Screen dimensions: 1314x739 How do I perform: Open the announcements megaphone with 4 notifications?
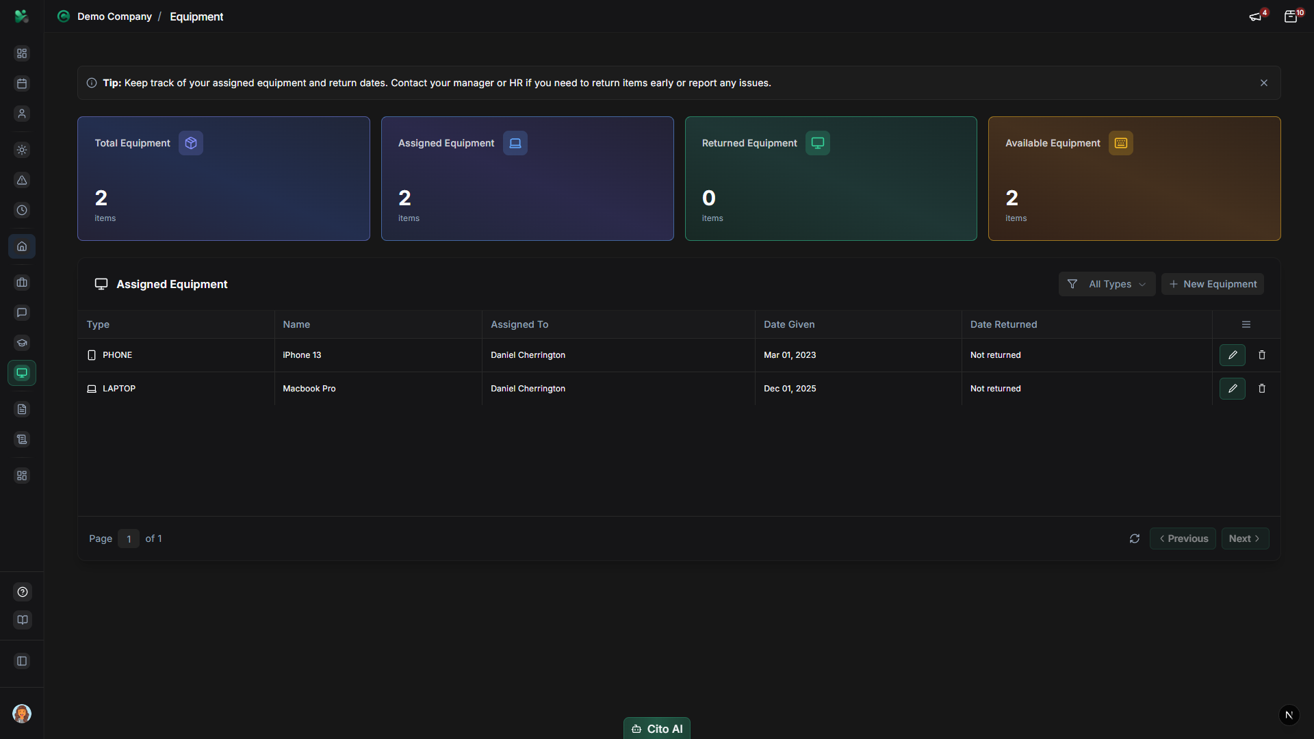tap(1257, 16)
